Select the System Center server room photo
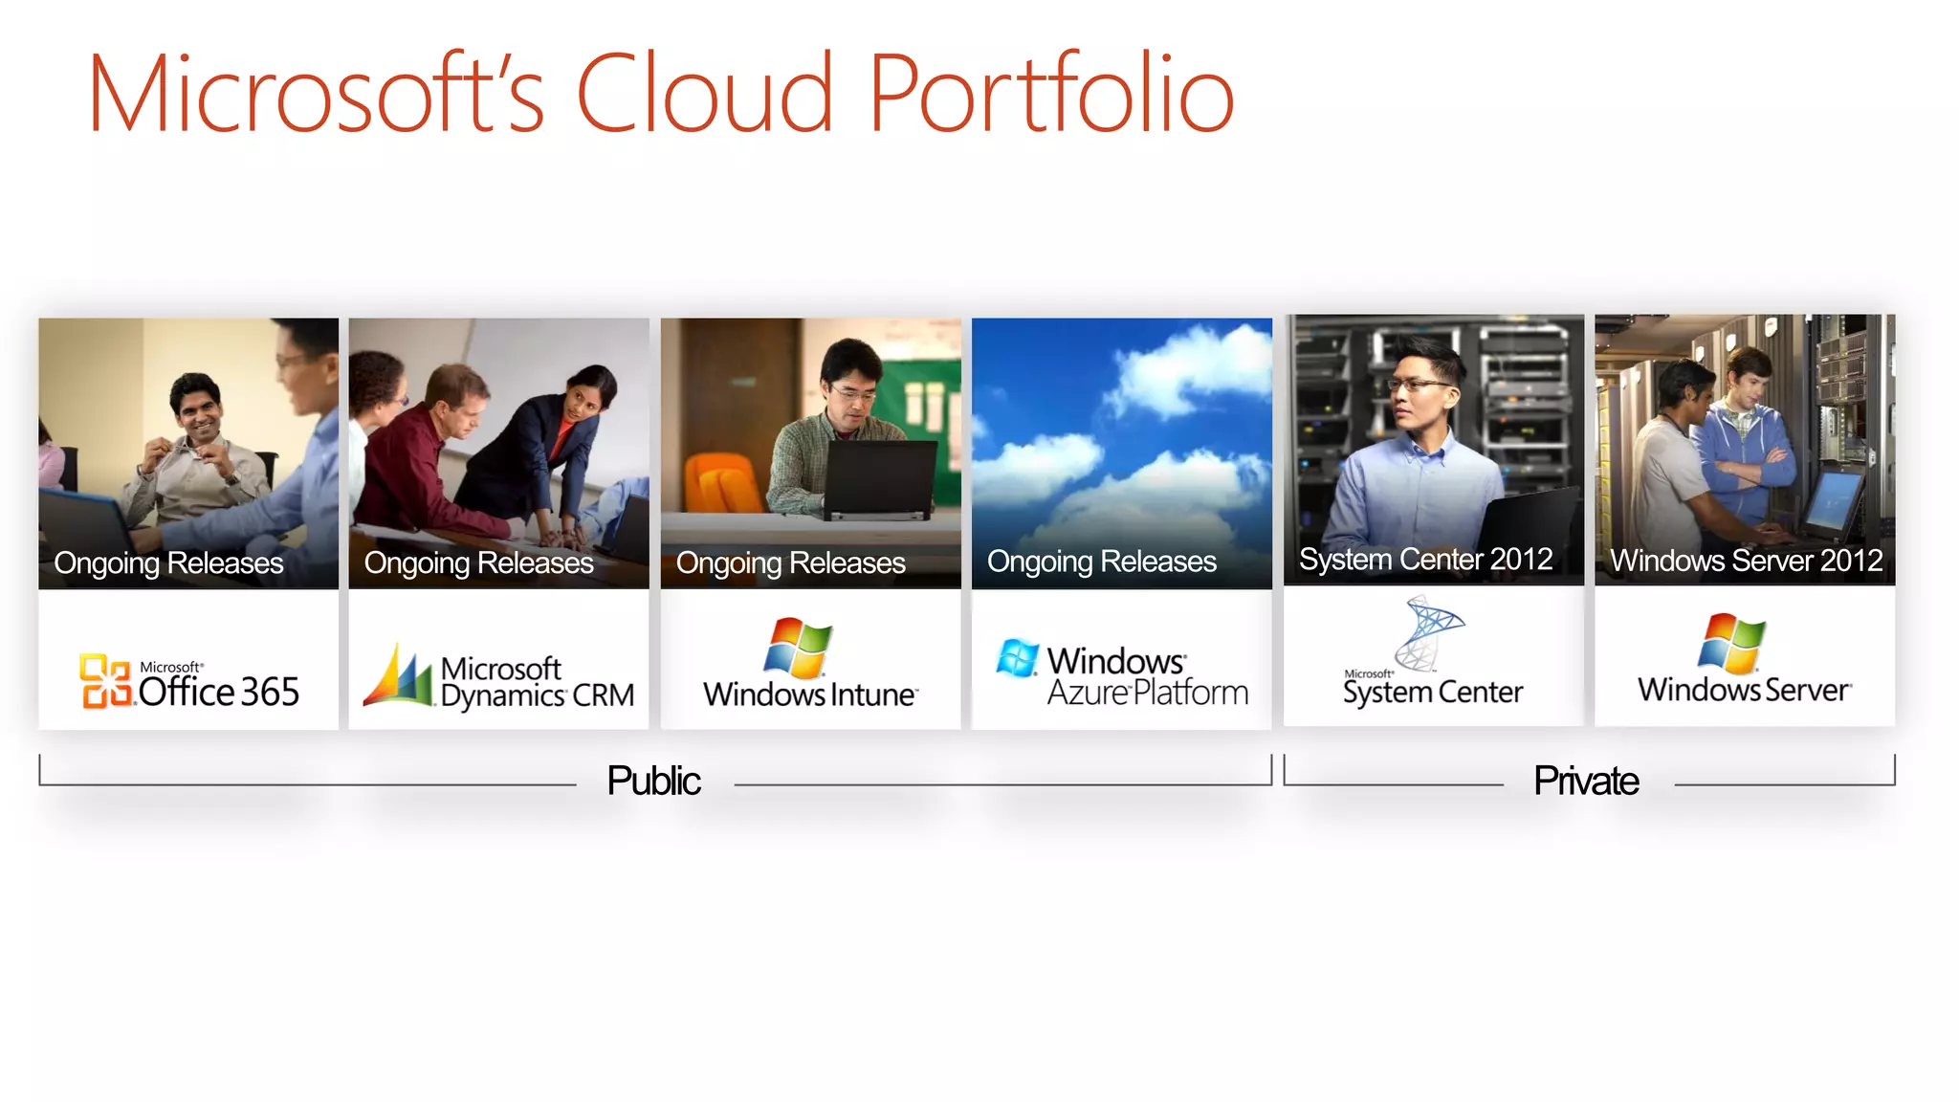Viewport: 1959px width, 1102px height. click(x=1433, y=450)
